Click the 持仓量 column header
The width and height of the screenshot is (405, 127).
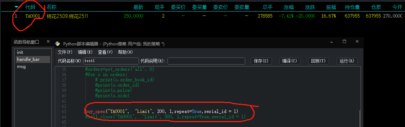click(352, 7)
